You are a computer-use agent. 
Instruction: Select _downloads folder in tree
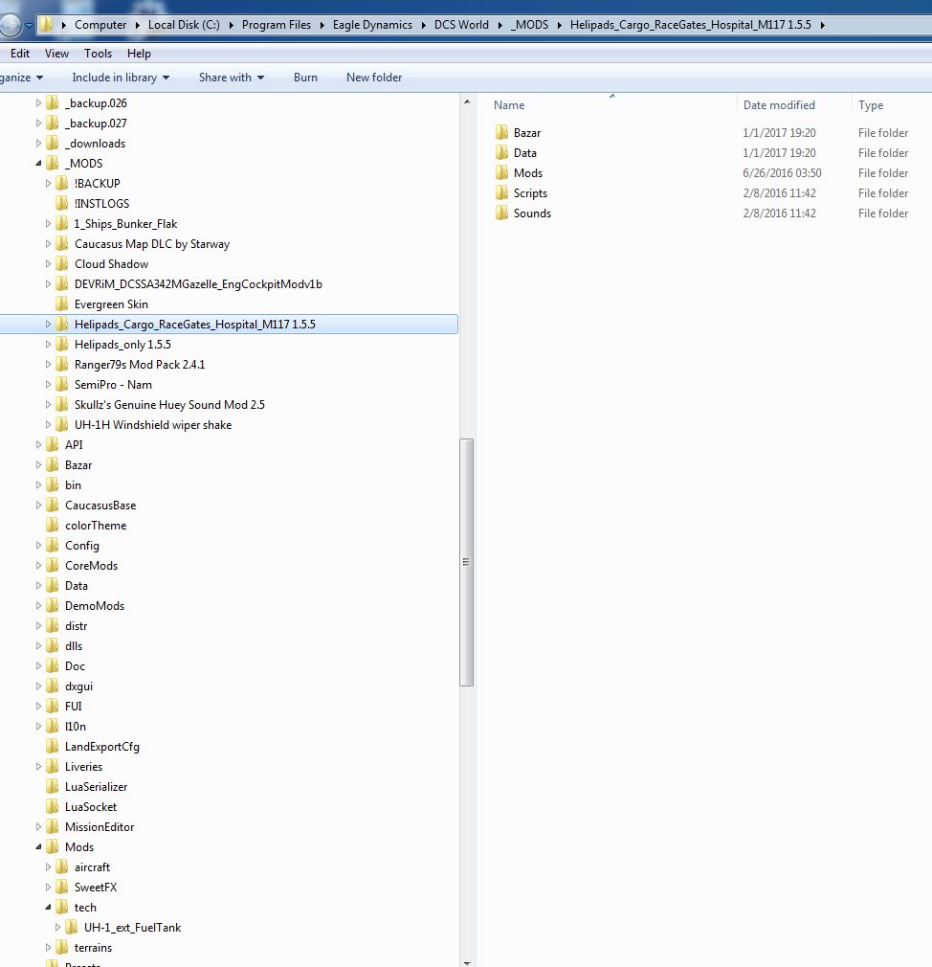[95, 144]
